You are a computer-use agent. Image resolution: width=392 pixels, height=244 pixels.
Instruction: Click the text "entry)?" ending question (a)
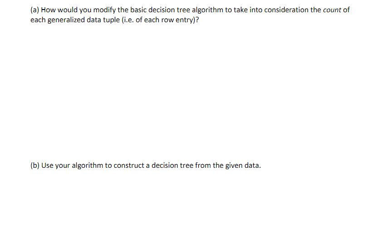187,20
